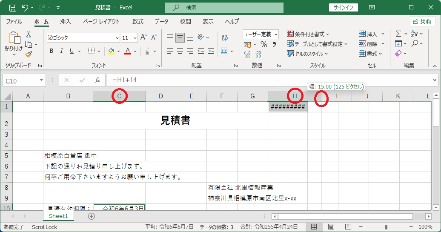The height and width of the screenshot is (232, 441).
Task: Decrease font size with the small A icon
Action: [154, 37]
